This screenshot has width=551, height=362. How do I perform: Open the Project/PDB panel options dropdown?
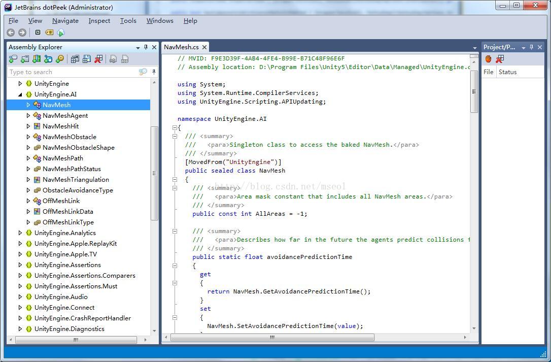pyautogui.click(x=523, y=48)
